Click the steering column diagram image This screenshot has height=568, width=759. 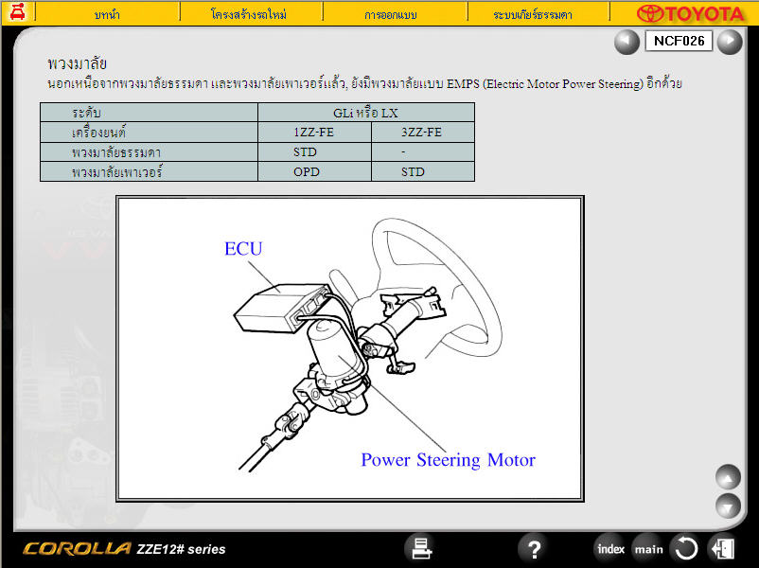(x=350, y=348)
